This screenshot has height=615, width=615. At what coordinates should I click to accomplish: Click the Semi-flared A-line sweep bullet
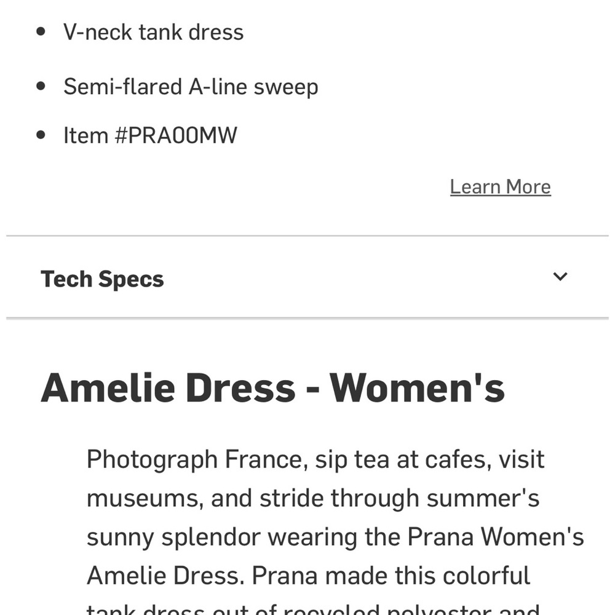pyautogui.click(x=191, y=86)
